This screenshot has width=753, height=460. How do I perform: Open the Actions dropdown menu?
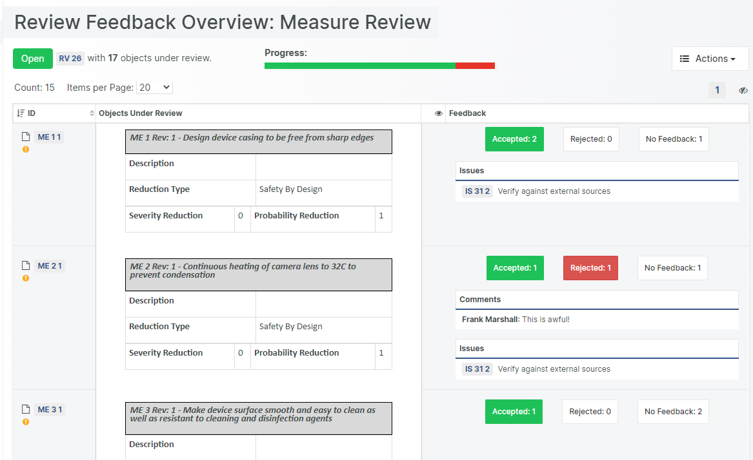(x=710, y=59)
